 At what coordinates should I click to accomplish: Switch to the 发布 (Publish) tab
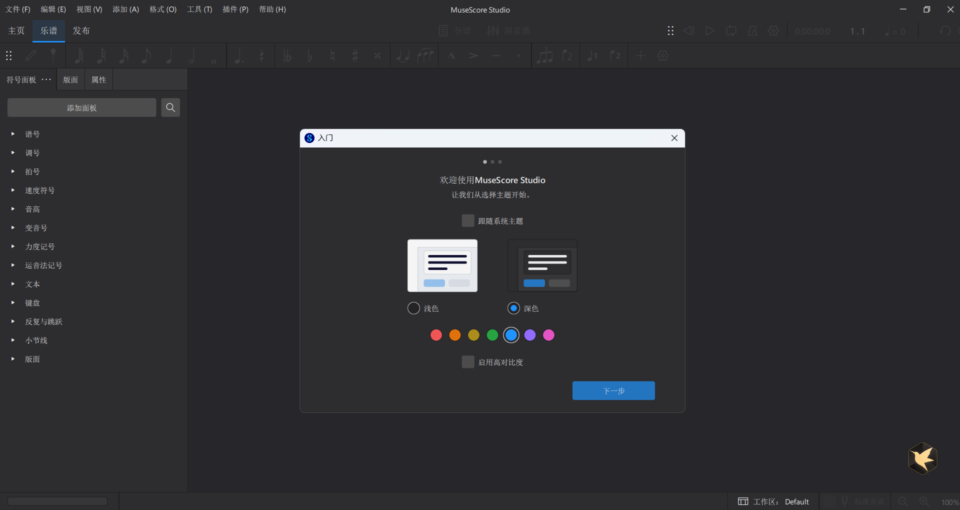click(81, 31)
